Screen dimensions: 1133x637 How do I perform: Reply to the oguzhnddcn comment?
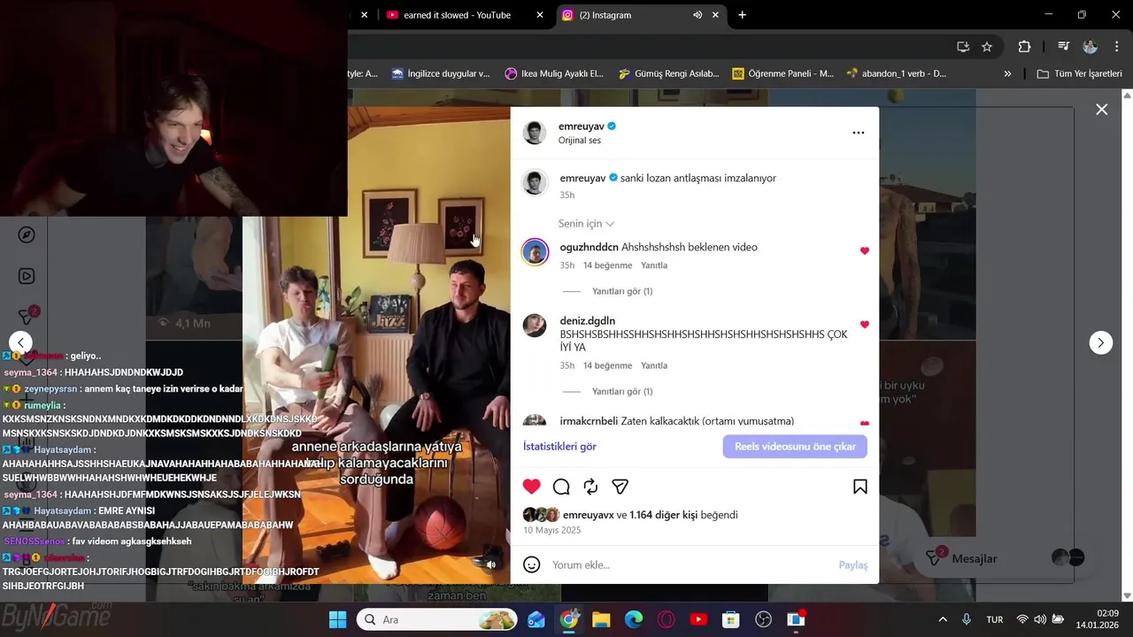(x=654, y=265)
